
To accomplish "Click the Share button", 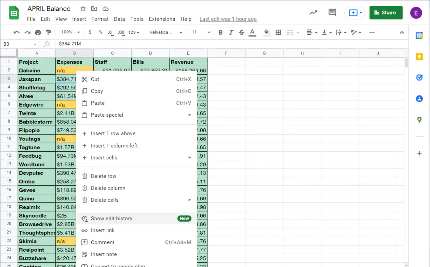I will tap(386, 12).
